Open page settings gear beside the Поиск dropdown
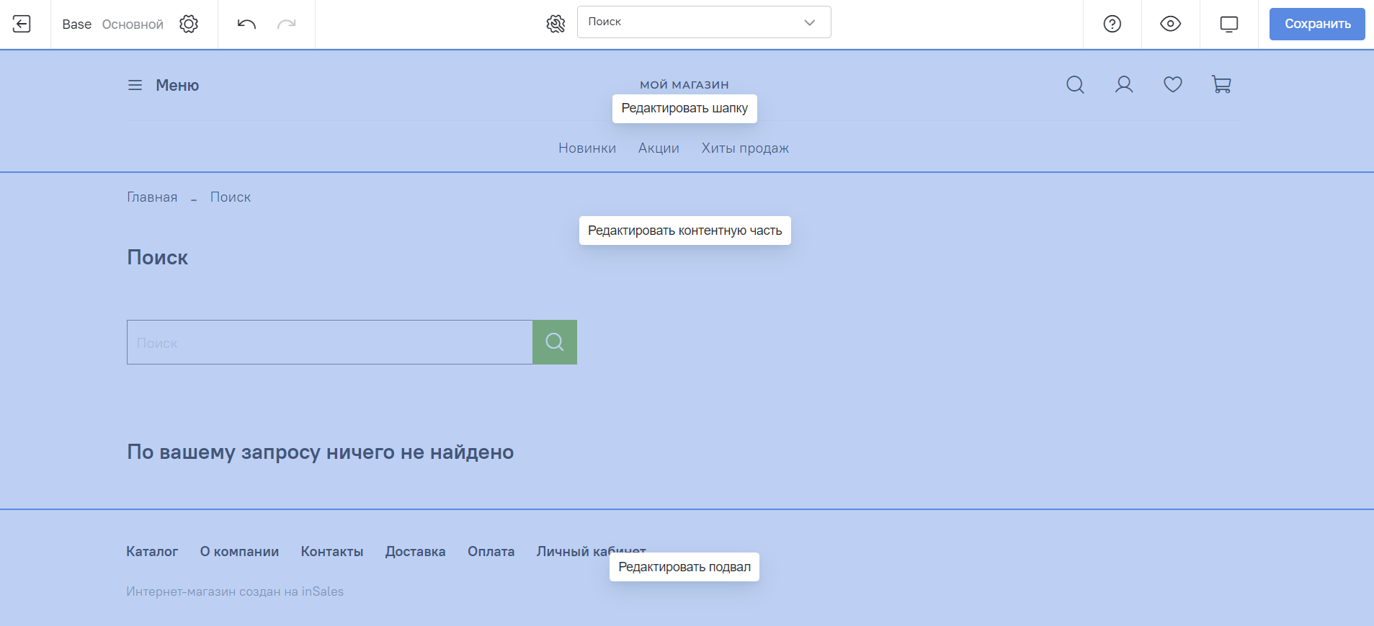 [556, 24]
